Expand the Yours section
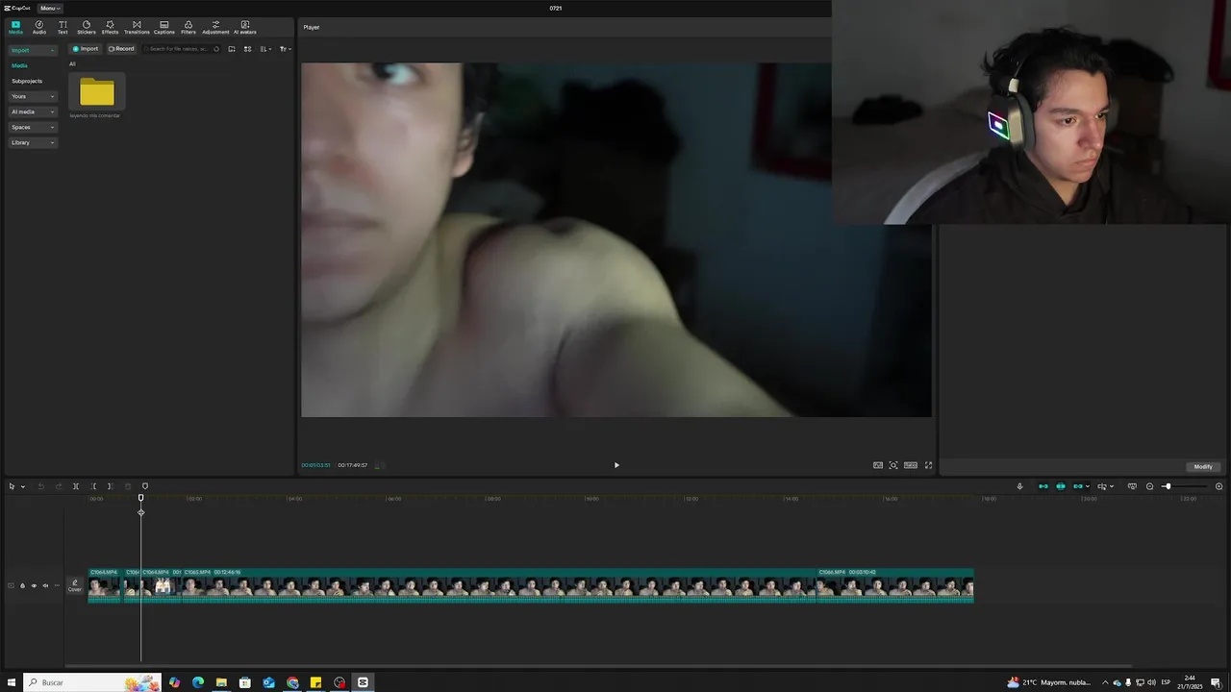Viewport: 1231px width, 692px height. tap(33, 96)
